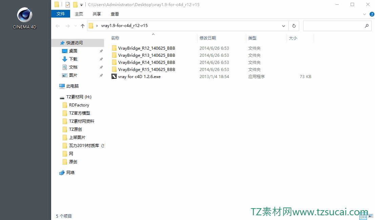The height and width of the screenshot is (220, 375).
Task: Click the vray1.9-for-c4d_r12-r15 breadcrumb
Action: coord(124,26)
